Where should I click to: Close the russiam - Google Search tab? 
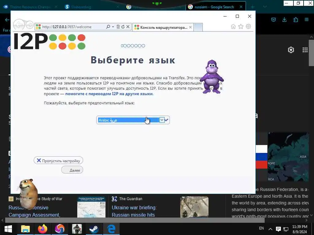coord(241,7)
